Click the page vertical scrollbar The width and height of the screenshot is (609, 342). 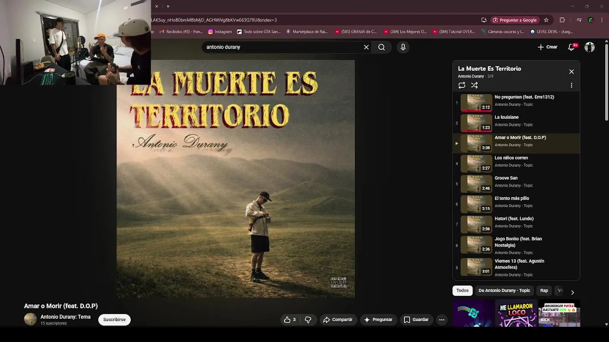click(606, 82)
